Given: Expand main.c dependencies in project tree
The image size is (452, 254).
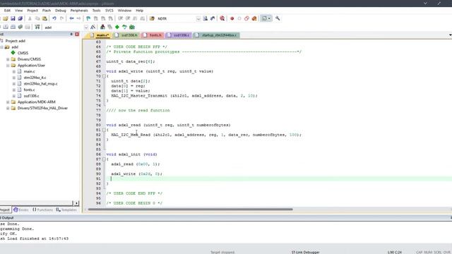Looking at the screenshot, I should (x=14, y=71).
